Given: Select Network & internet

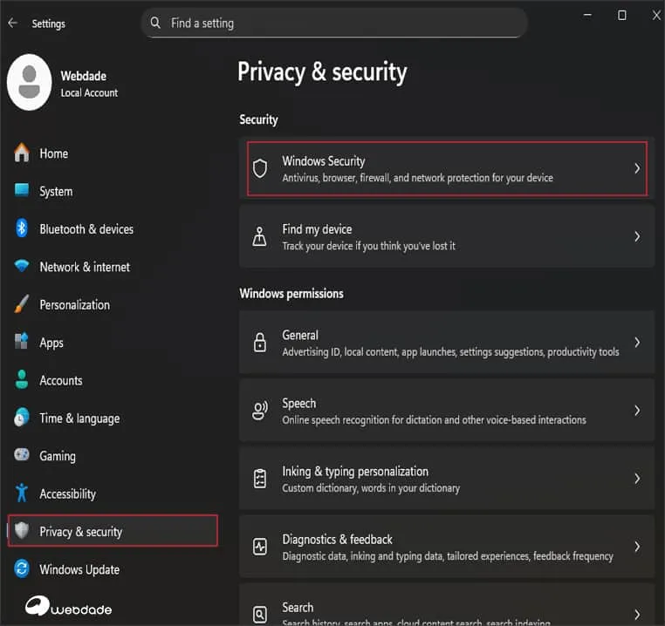Looking at the screenshot, I should 113,267.
